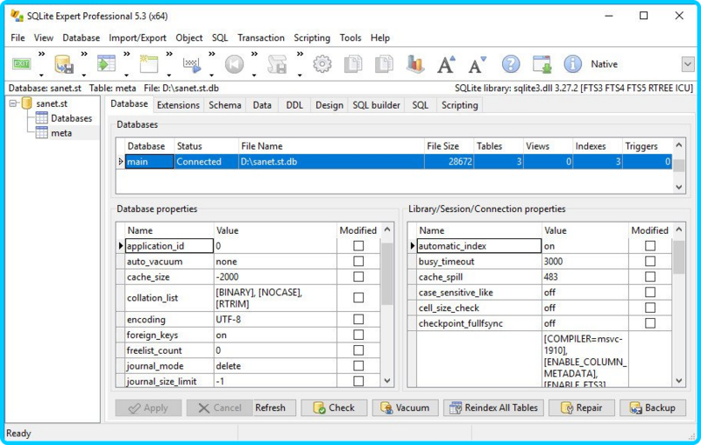Open the Import/Export menu
701x445 pixels.
[x=138, y=38]
